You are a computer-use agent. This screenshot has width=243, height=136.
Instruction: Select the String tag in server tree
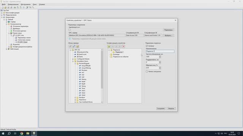click(84, 86)
